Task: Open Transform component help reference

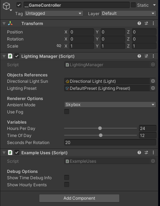Action: coord(139,23)
